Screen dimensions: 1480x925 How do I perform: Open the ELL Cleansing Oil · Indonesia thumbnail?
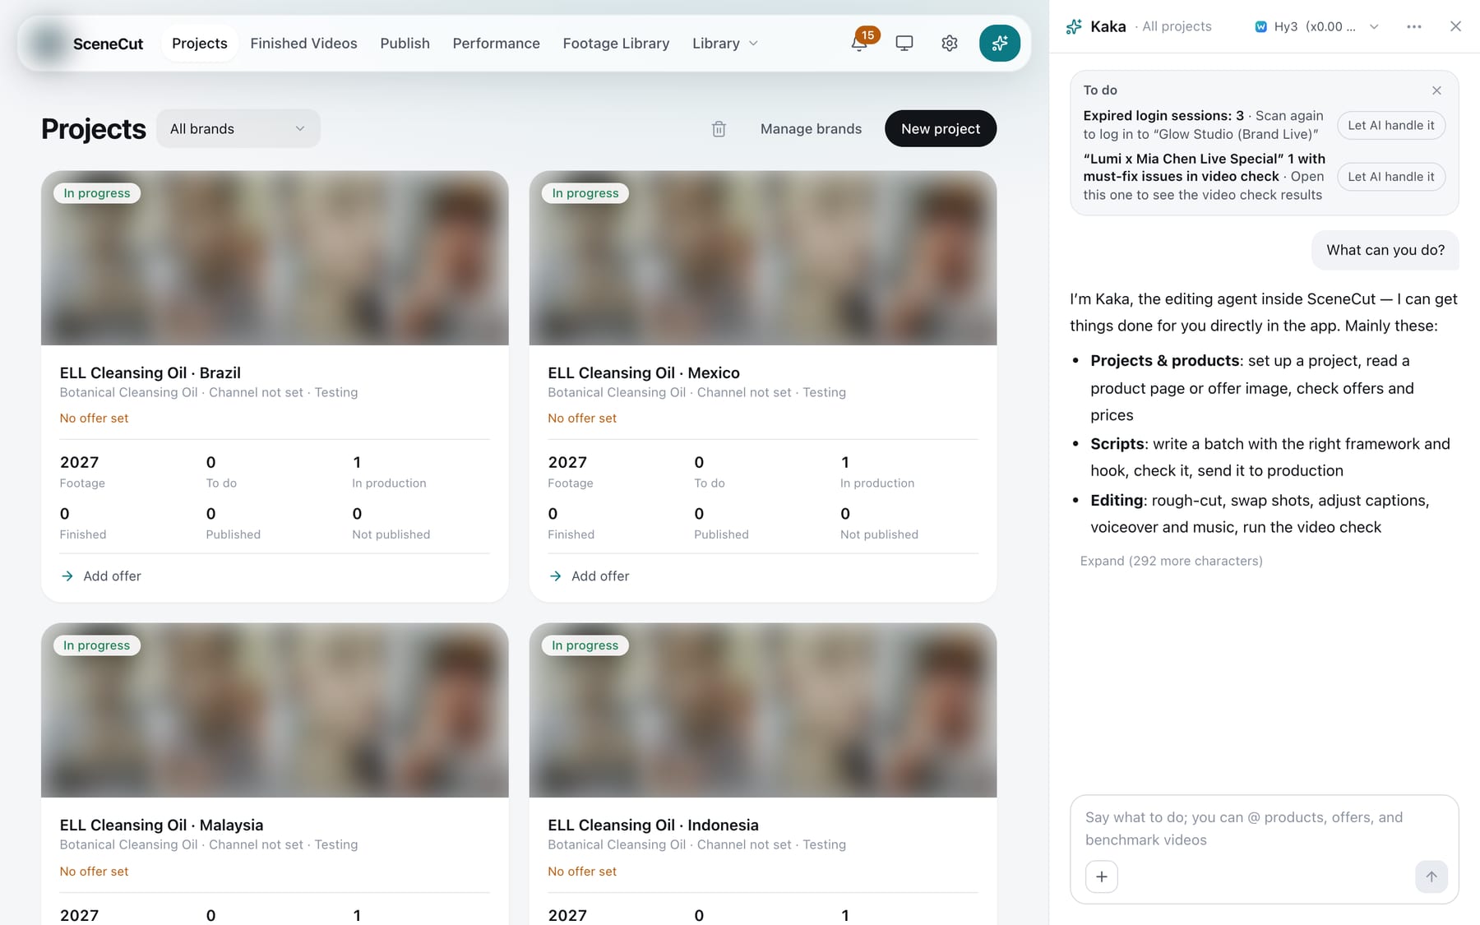tap(763, 710)
